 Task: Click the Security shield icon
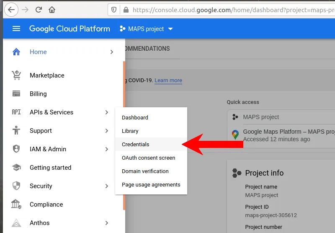[16, 186]
